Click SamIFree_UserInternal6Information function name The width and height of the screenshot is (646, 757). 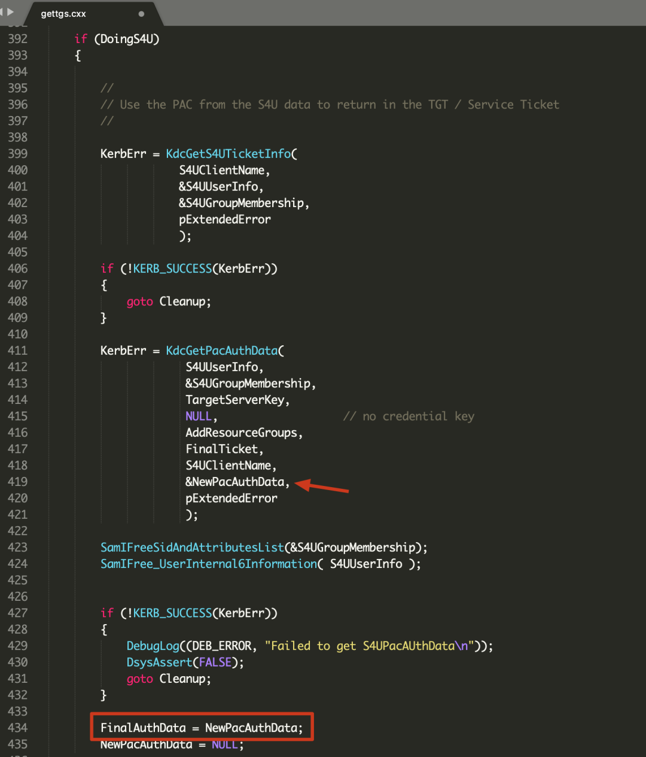pos(209,564)
